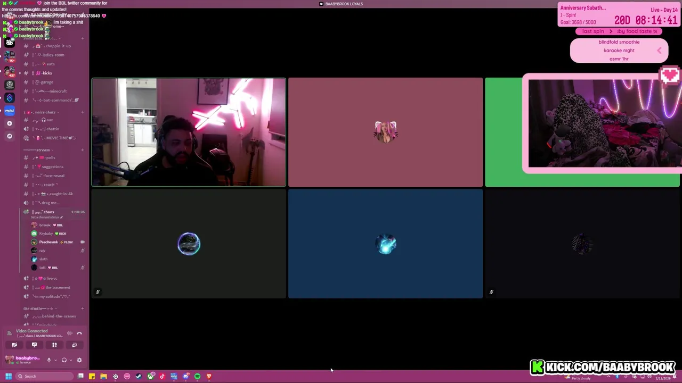Open the ladies-room channel
Viewport: 682px width, 383px height.
coord(53,55)
